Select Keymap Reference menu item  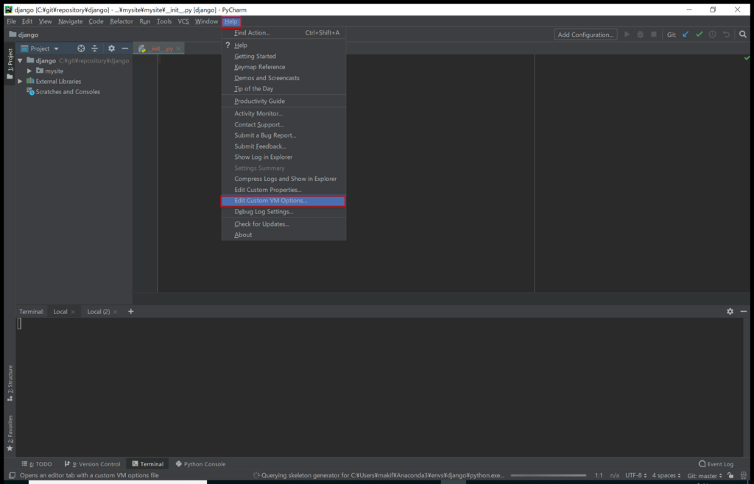[x=283, y=67]
